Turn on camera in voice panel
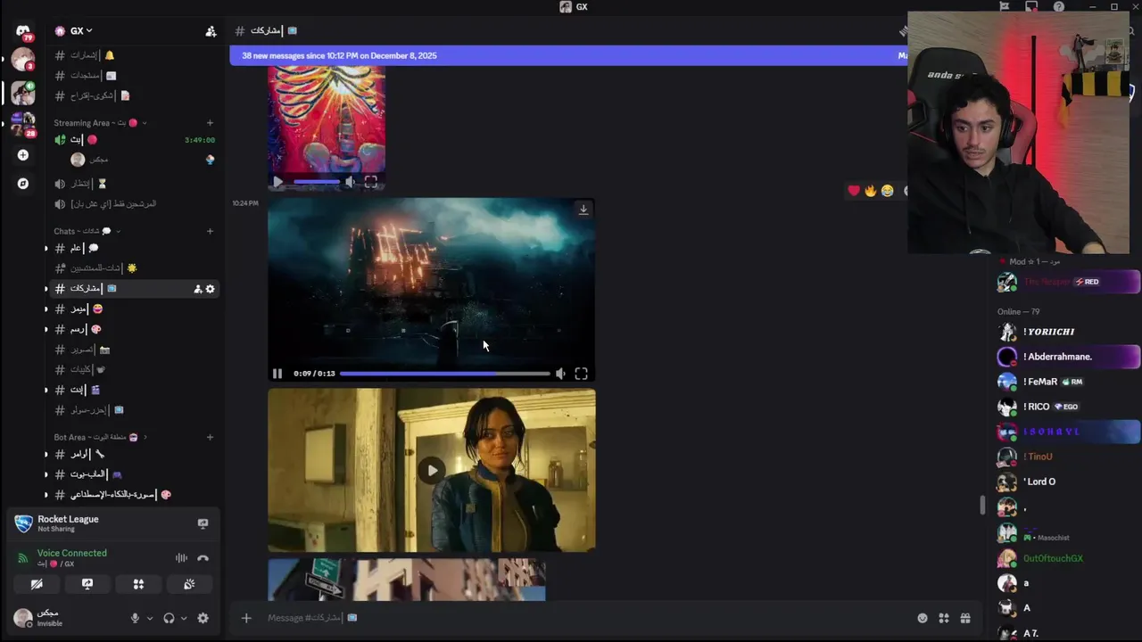 37,584
